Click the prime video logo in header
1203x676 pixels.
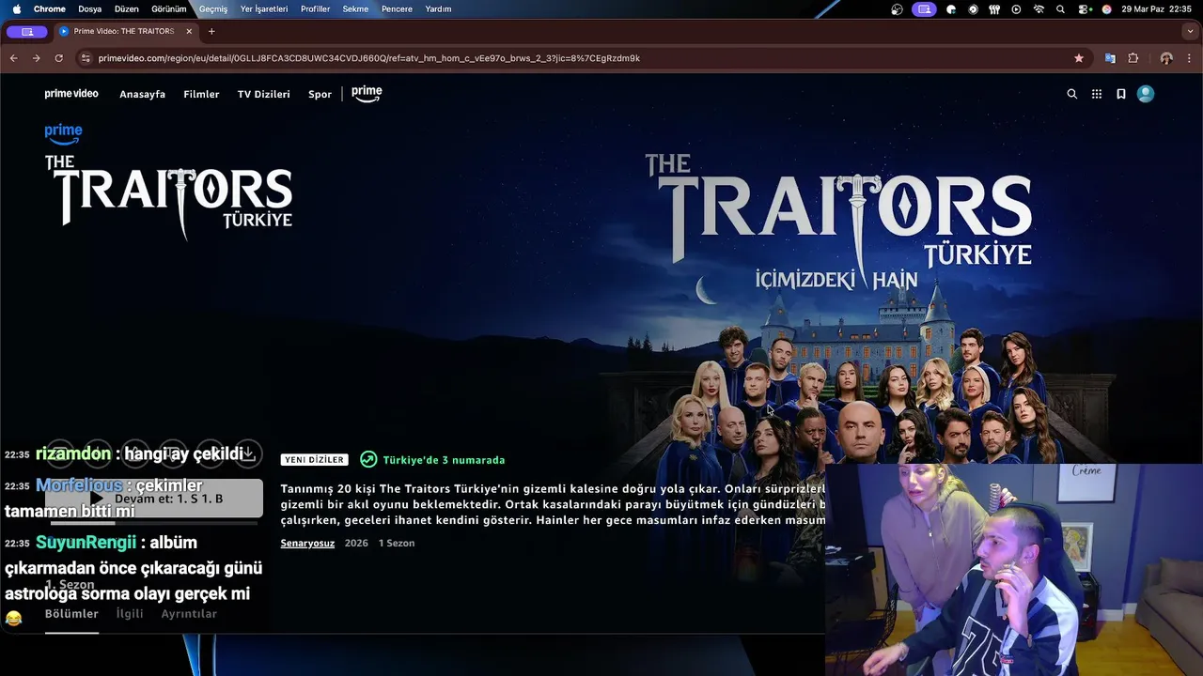point(71,94)
